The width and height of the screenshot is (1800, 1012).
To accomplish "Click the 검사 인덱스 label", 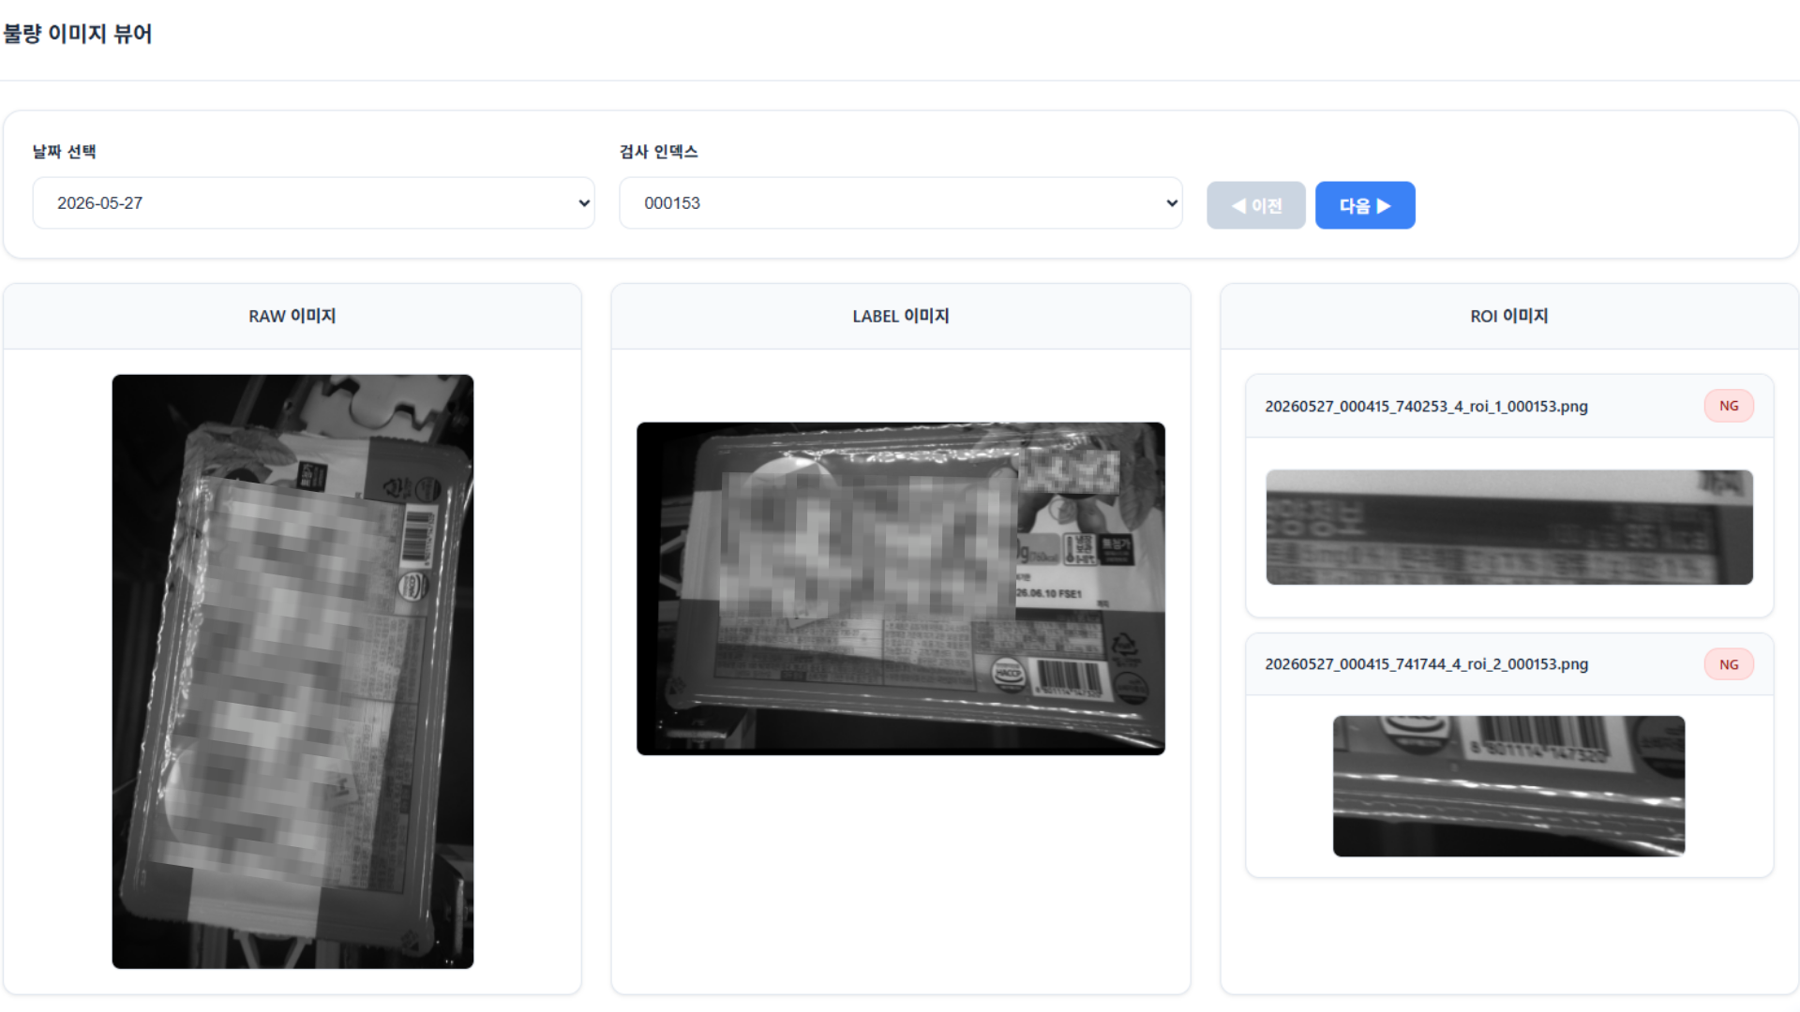I will click(x=659, y=152).
